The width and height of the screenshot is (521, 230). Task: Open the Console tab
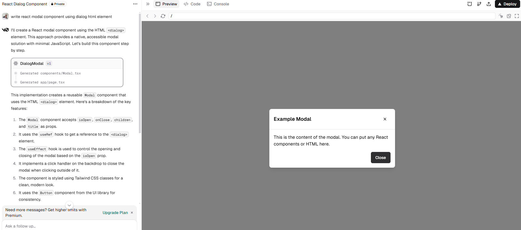click(x=218, y=4)
